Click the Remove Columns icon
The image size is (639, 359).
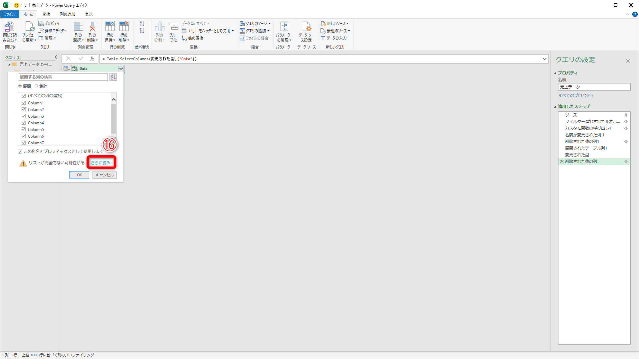coord(92,27)
